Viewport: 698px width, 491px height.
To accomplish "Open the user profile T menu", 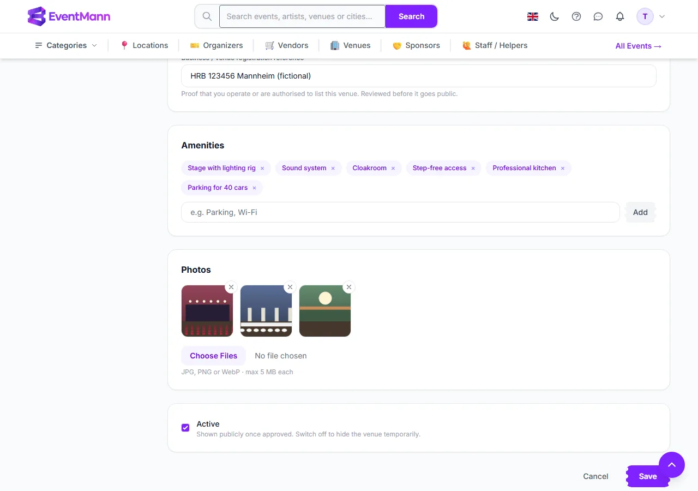I will [x=651, y=16].
